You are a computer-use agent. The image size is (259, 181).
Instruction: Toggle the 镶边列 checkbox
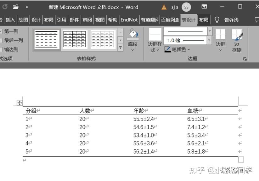(1, 49)
